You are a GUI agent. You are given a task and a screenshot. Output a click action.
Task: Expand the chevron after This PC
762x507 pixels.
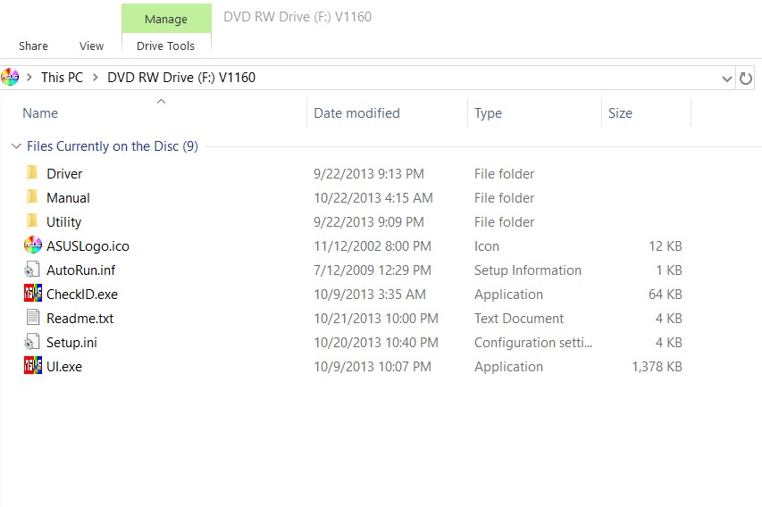[96, 78]
